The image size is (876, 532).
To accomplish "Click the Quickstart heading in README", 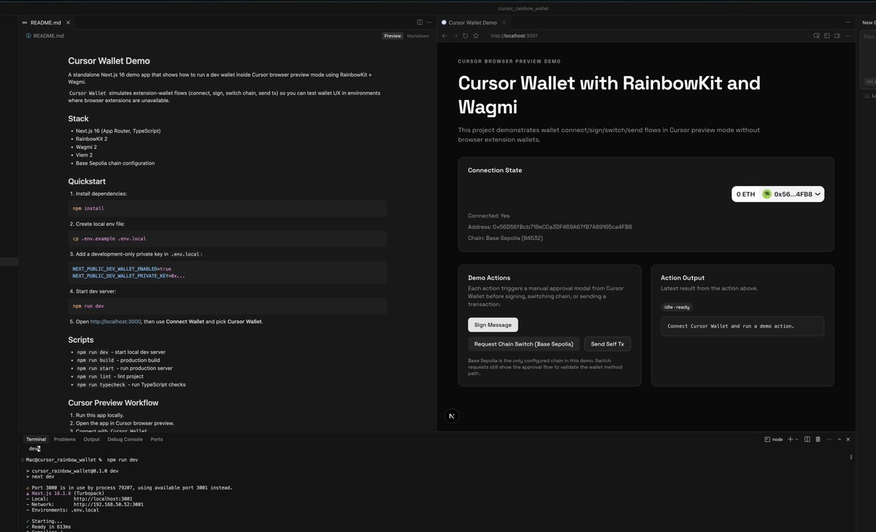I will (x=88, y=181).
